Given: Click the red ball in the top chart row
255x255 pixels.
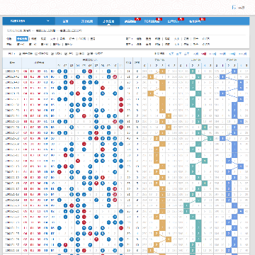Looking at the screenshot, I should [90, 71].
